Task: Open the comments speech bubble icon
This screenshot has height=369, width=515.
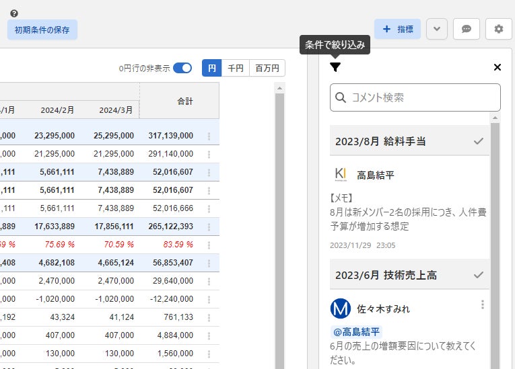Action: coord(466,29)
